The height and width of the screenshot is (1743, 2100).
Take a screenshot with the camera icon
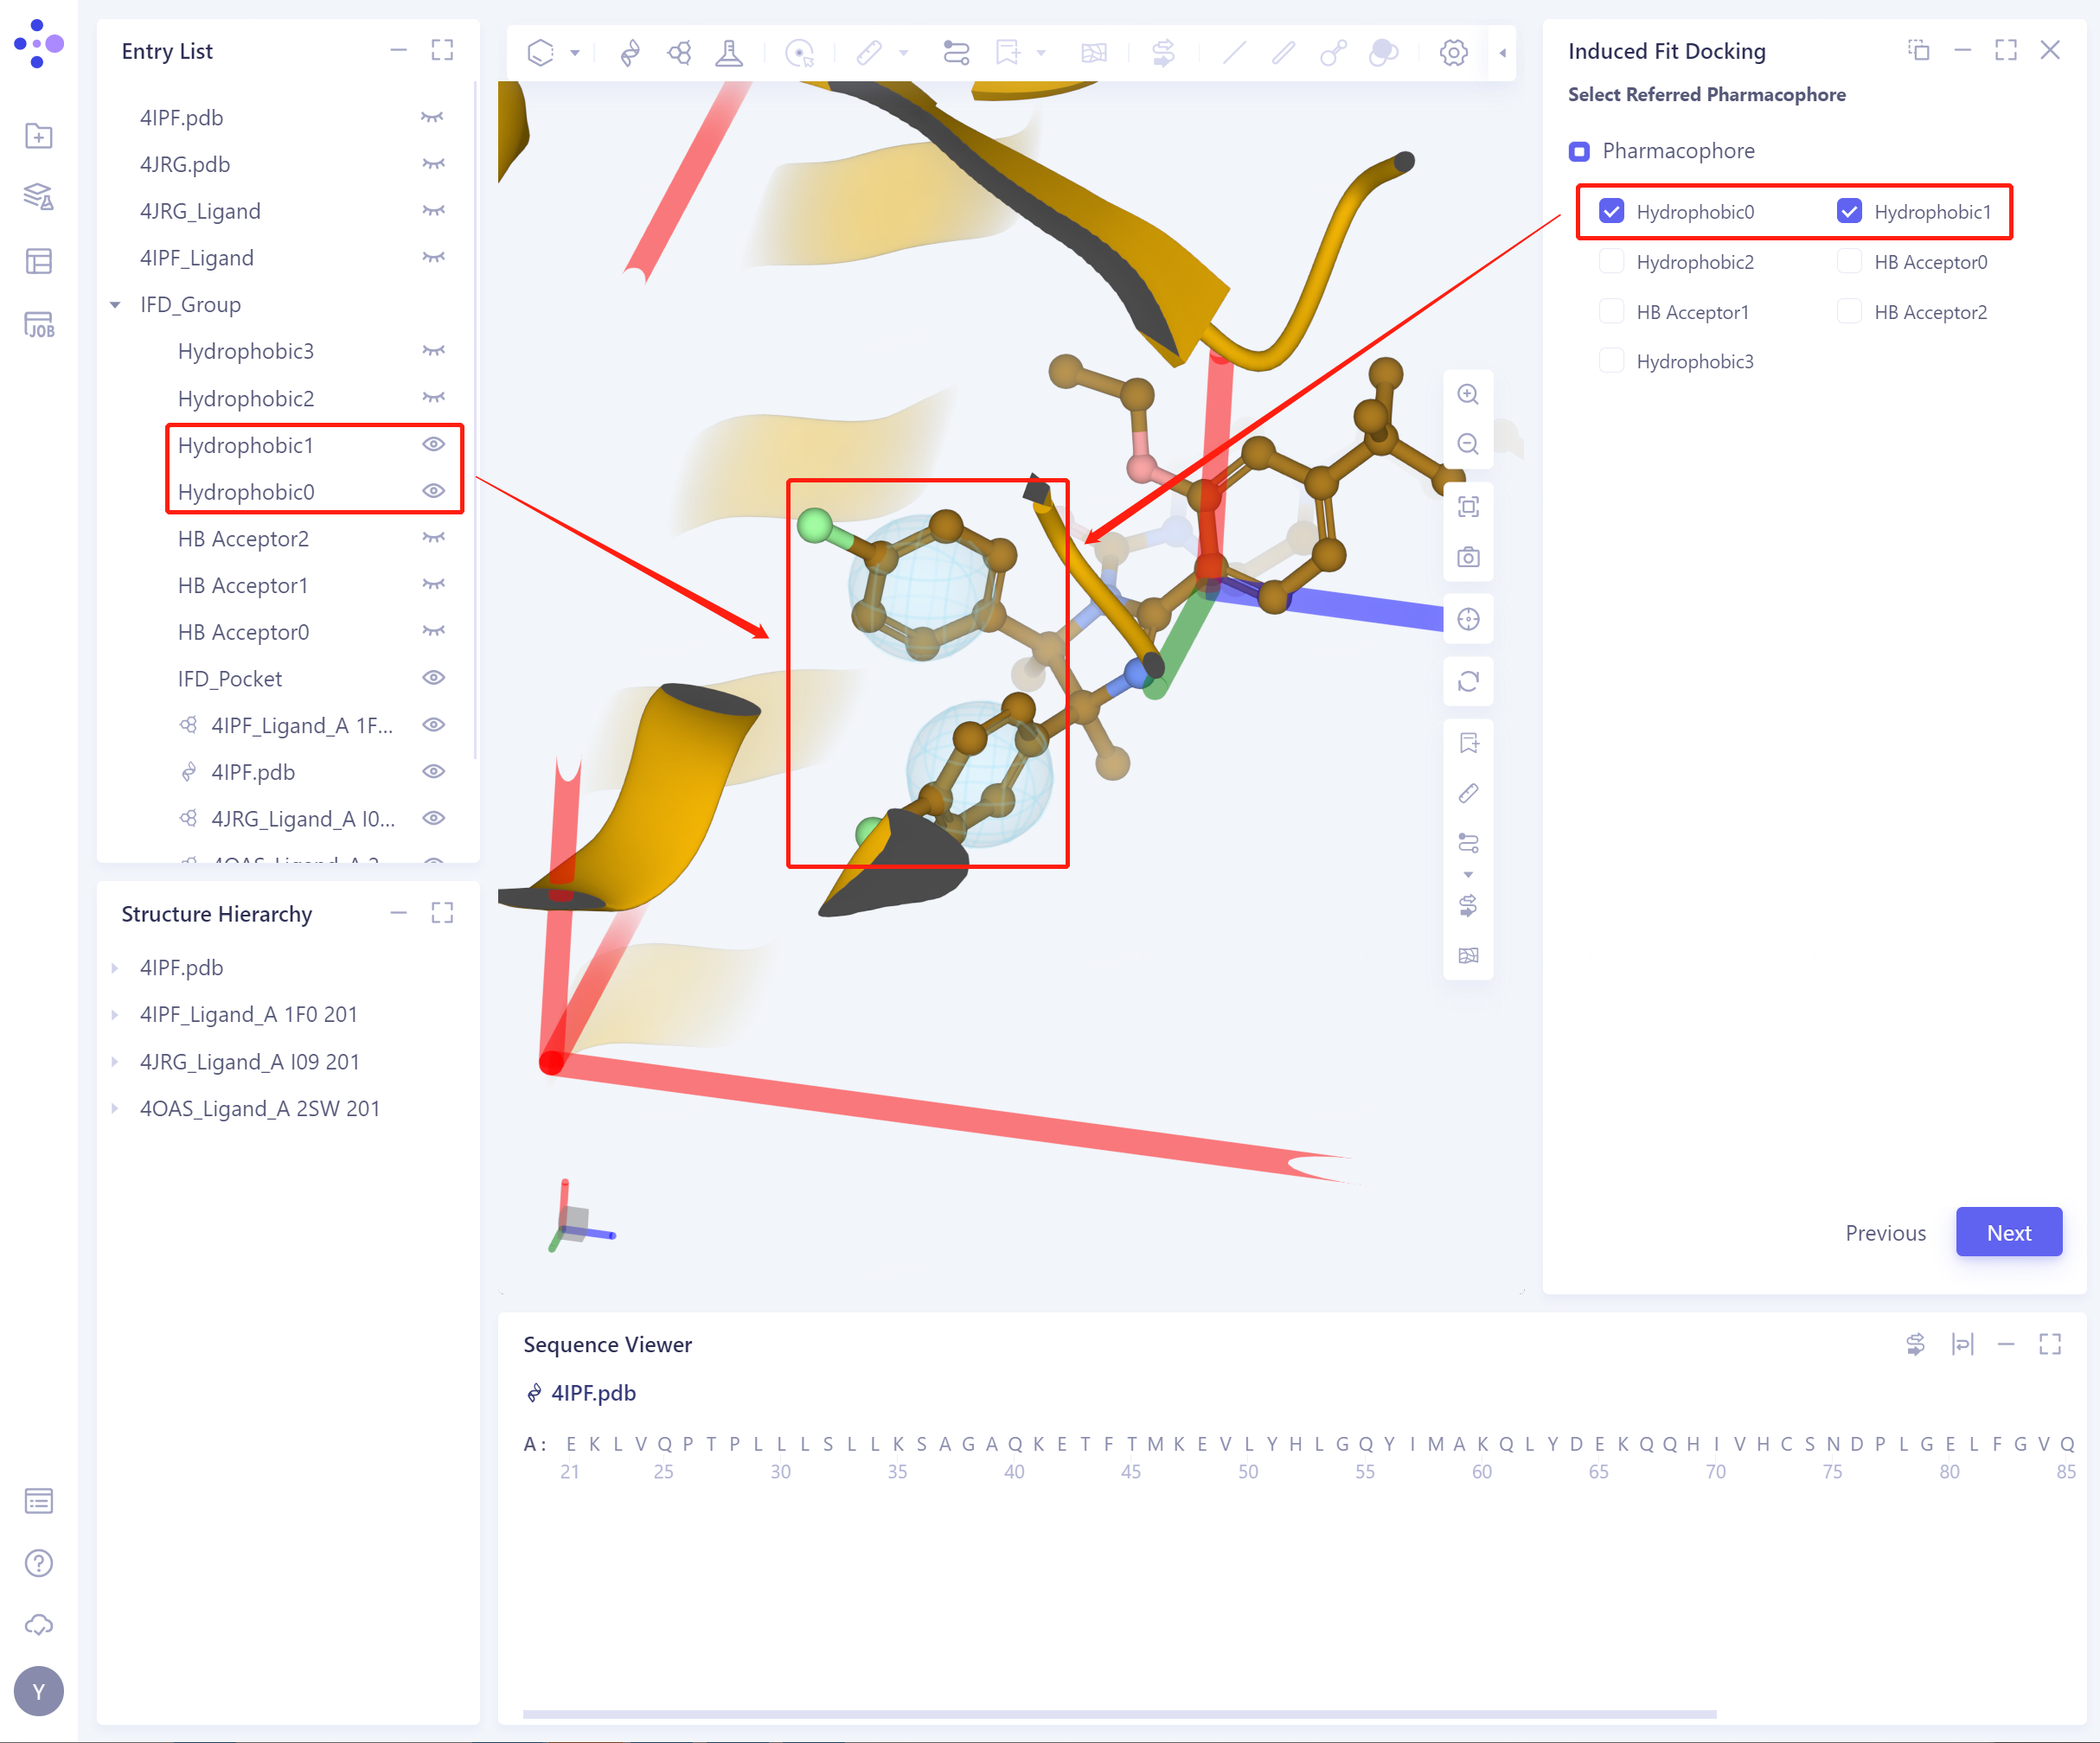point(1468,557)
